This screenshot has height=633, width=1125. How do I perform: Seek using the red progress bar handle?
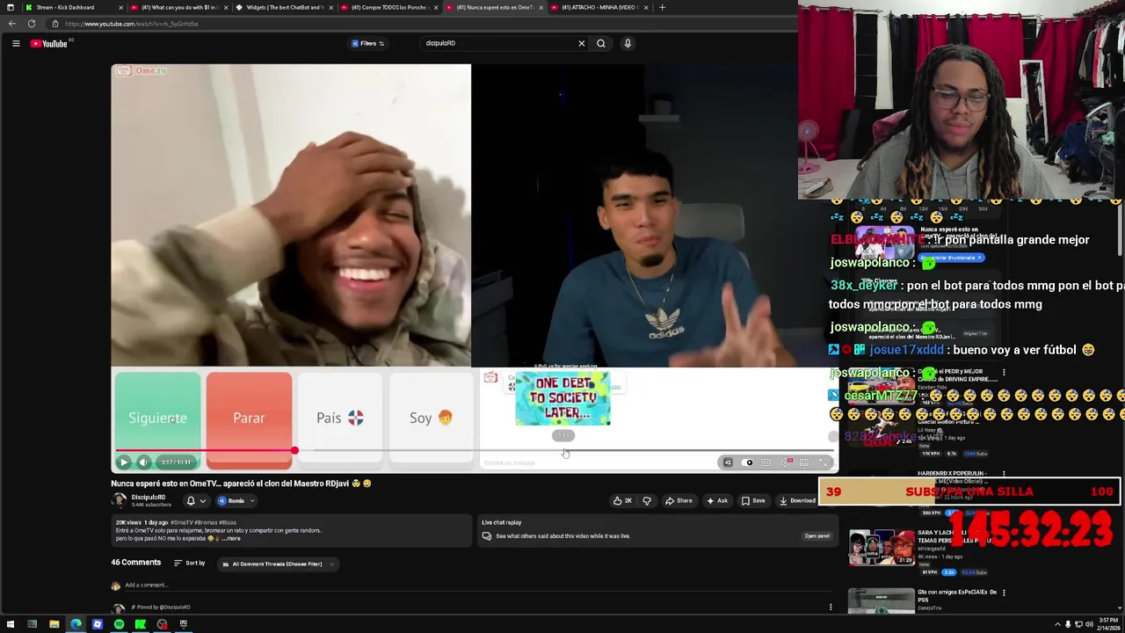pos(294,451)
